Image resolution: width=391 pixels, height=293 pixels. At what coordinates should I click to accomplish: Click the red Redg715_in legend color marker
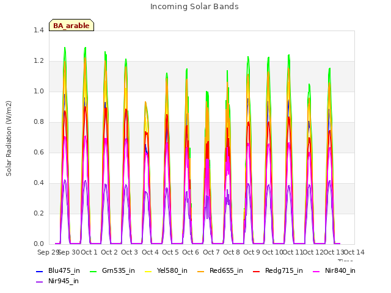257,271
